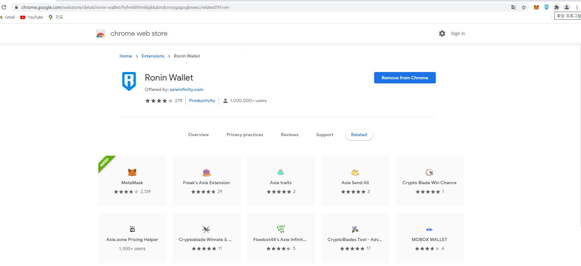Open Freak's Axie Extension title

[x=207, y=183]
